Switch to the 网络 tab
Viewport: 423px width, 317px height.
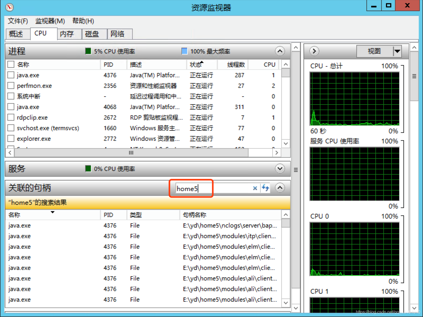120,34
